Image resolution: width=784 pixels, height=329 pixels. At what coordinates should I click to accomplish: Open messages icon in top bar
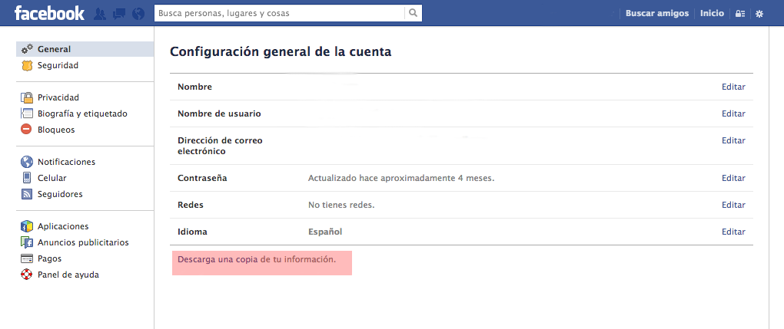119,14
